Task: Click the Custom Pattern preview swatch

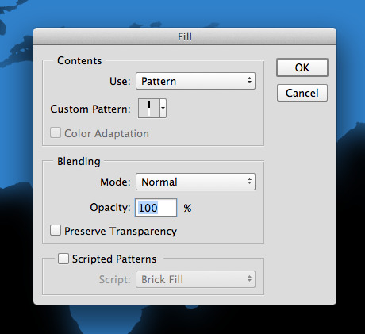Action: (149, 109)
